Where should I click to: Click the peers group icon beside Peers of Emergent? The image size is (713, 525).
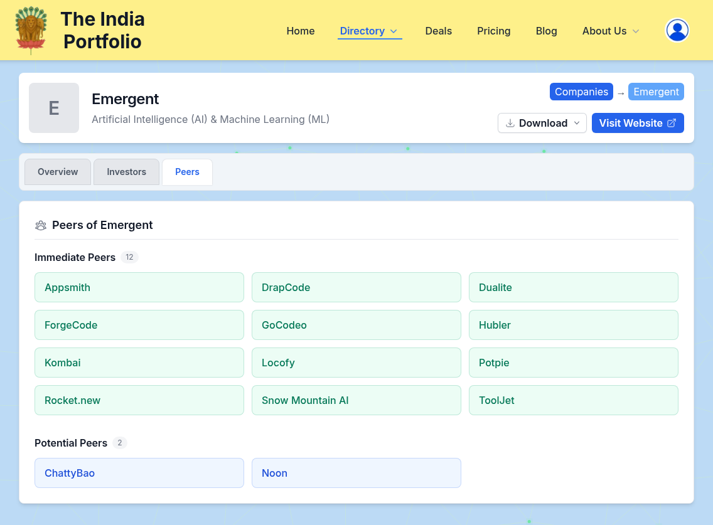pos(41,225)
